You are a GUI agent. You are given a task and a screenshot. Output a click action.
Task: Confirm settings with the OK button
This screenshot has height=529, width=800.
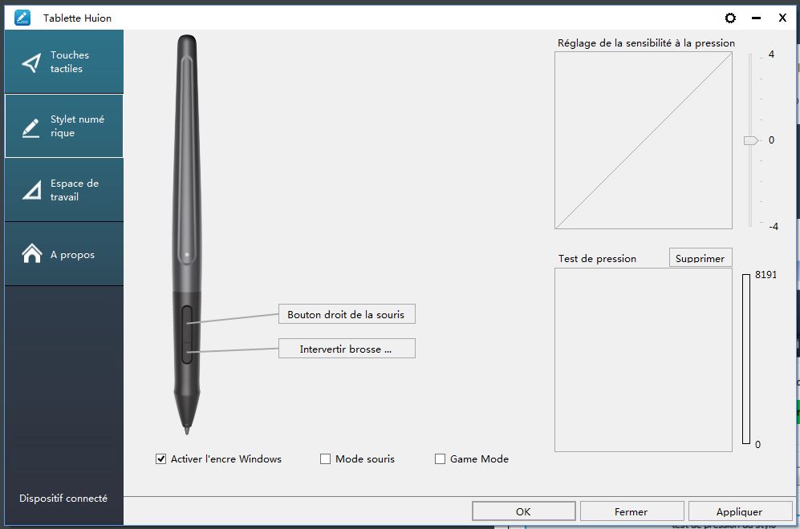pyautogui.click(x=523, y=511)
